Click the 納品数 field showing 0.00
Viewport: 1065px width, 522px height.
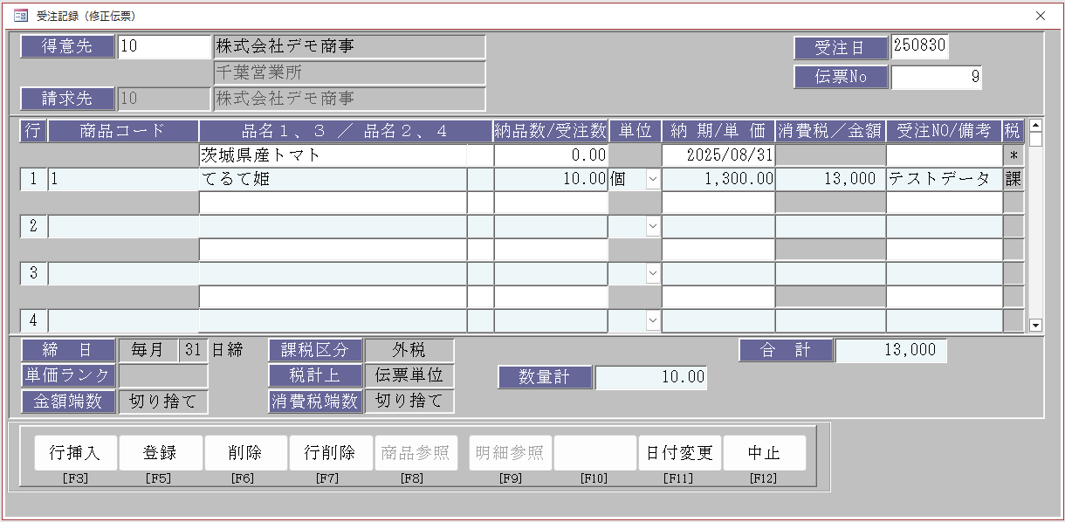[x=551, y=155]
